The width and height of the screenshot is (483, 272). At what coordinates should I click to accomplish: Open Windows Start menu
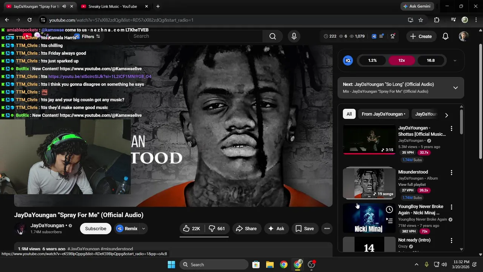tap(171, 264)
